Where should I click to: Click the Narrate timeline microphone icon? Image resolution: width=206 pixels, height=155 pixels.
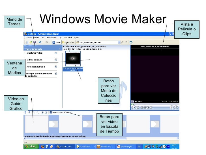point(29,112)
